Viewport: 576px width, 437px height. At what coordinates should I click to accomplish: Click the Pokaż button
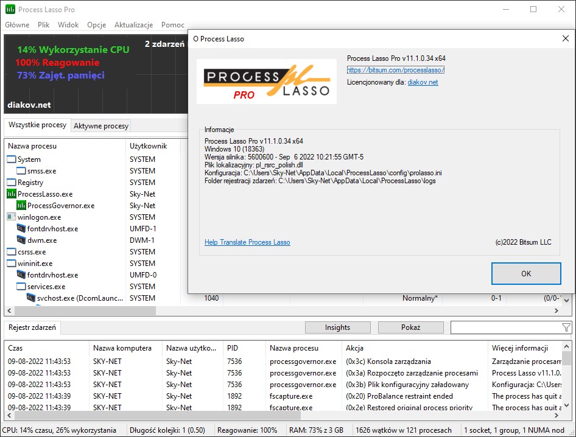click(x=411, y=327)
